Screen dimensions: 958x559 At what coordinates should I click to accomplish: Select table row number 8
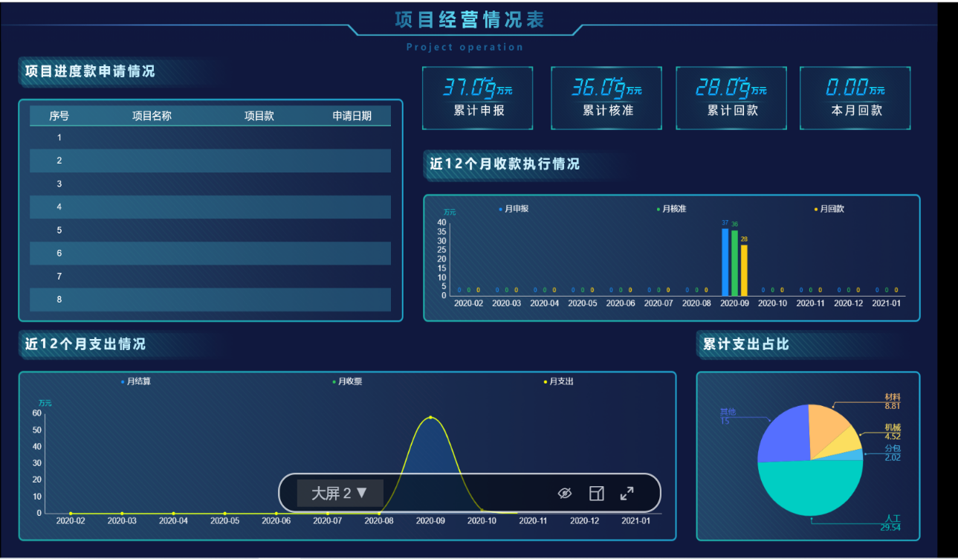point(210,300)
